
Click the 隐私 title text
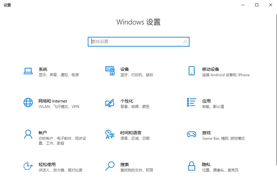(x=206, y=164)
